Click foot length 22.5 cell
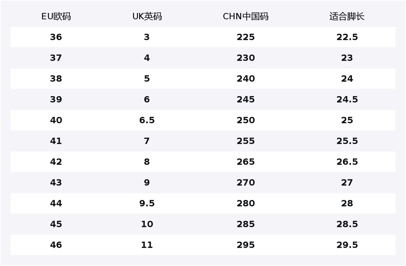 click(347, 37)
